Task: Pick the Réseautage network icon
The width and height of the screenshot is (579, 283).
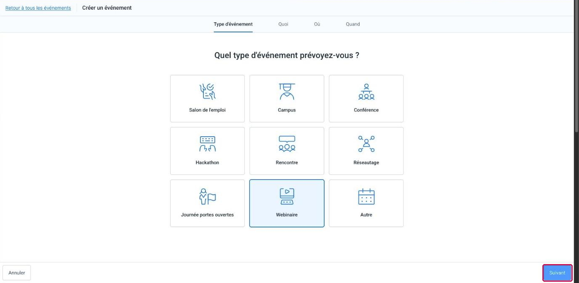Action: pos(366,144)
